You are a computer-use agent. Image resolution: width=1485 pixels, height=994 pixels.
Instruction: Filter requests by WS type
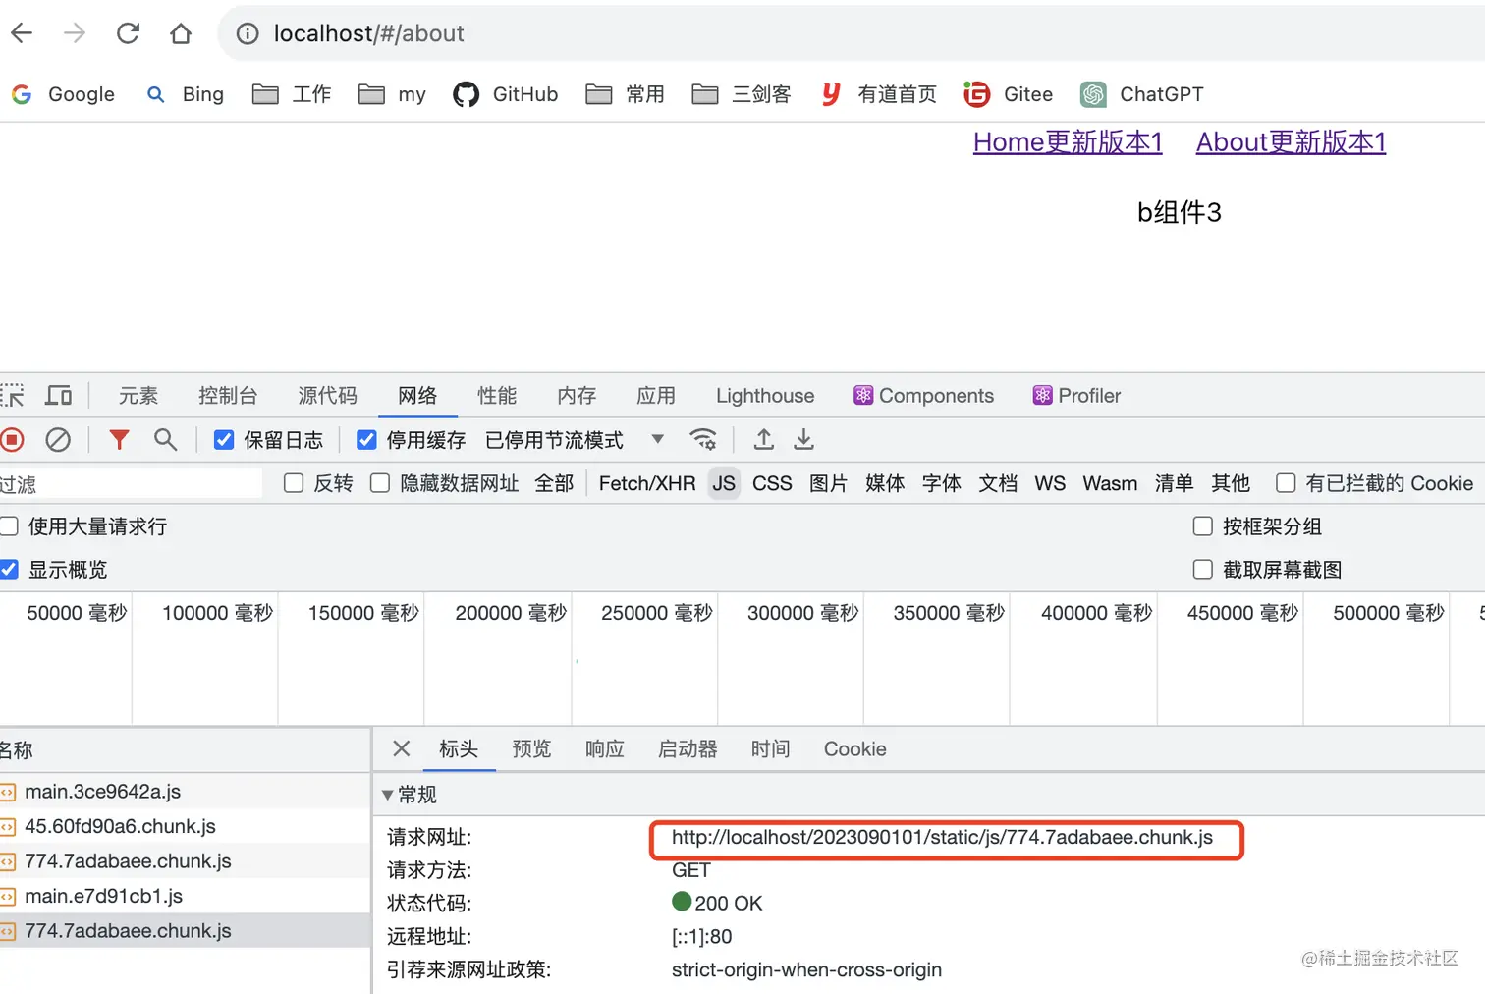point(1050,483)
